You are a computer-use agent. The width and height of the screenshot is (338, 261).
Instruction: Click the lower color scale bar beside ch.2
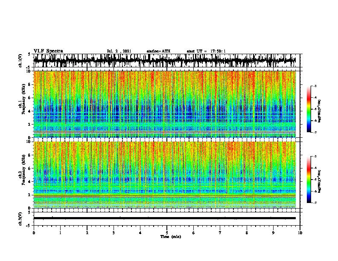pyautogui.click(x=309, y=180)
